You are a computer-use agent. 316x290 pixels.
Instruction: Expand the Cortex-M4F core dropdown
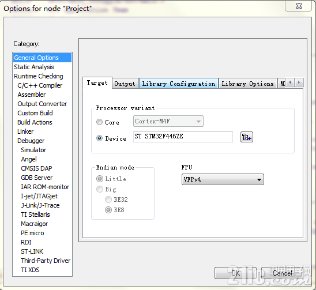[x=168, y=121]
